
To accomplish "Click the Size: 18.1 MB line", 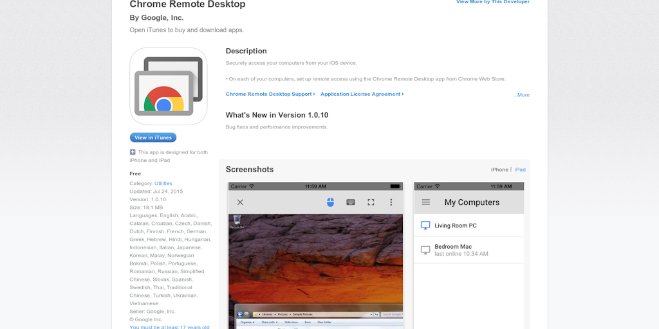I will coord(146,208).
